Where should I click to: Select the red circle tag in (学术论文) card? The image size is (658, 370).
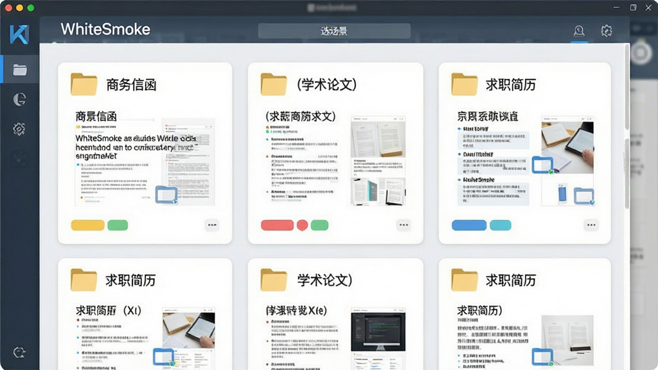[302, 225]
